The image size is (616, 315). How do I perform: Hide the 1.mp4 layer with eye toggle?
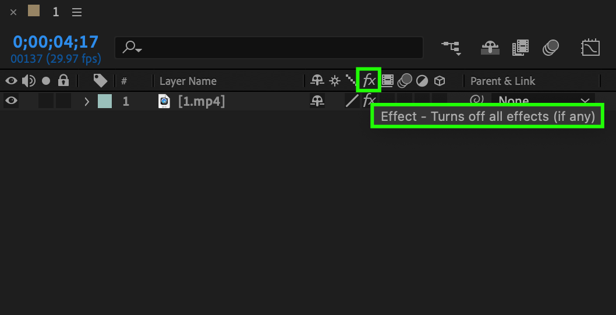pos(11,101)
